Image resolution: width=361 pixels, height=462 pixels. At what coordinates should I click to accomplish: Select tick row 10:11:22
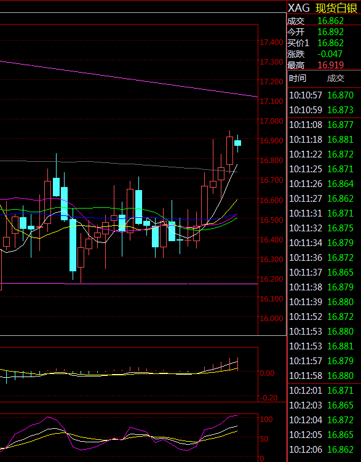coord(324,154)
